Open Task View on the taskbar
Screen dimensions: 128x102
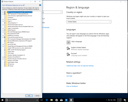41,100
